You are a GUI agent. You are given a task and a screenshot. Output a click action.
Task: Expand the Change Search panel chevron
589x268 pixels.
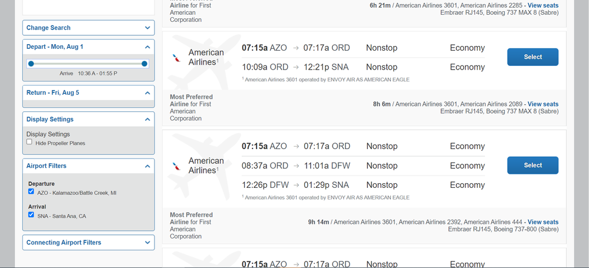(147, 28)
